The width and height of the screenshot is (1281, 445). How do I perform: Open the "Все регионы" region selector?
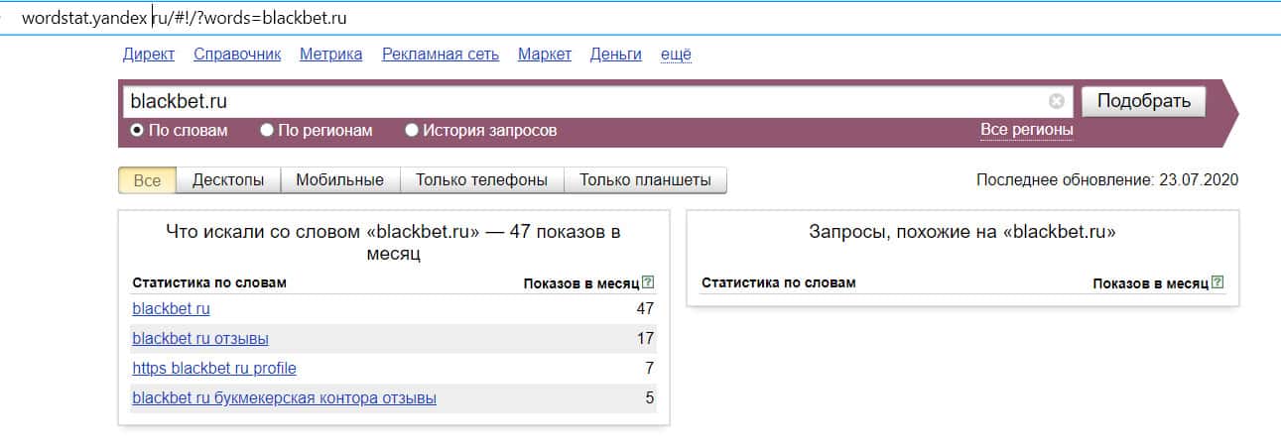pyautogui.click(x=1026, y=130)
